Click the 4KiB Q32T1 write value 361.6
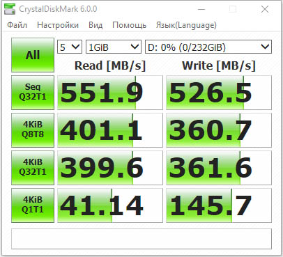 pos(219,168)
